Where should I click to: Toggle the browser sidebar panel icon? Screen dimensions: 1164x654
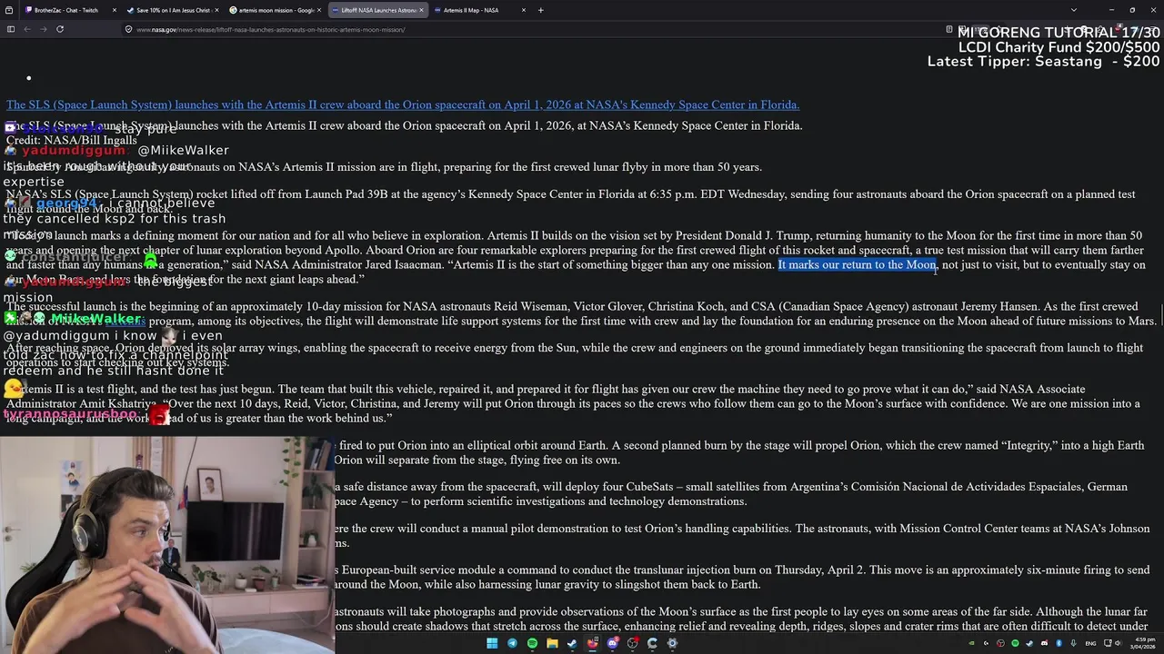pyautogui.click(x=11, y=29)
